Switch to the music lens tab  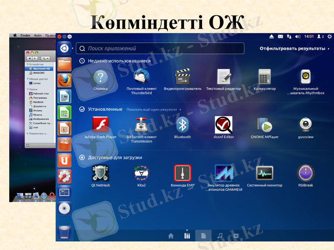point(220,236)
